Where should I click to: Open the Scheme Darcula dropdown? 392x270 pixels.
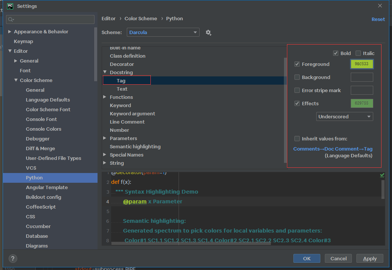click(163, 33)
